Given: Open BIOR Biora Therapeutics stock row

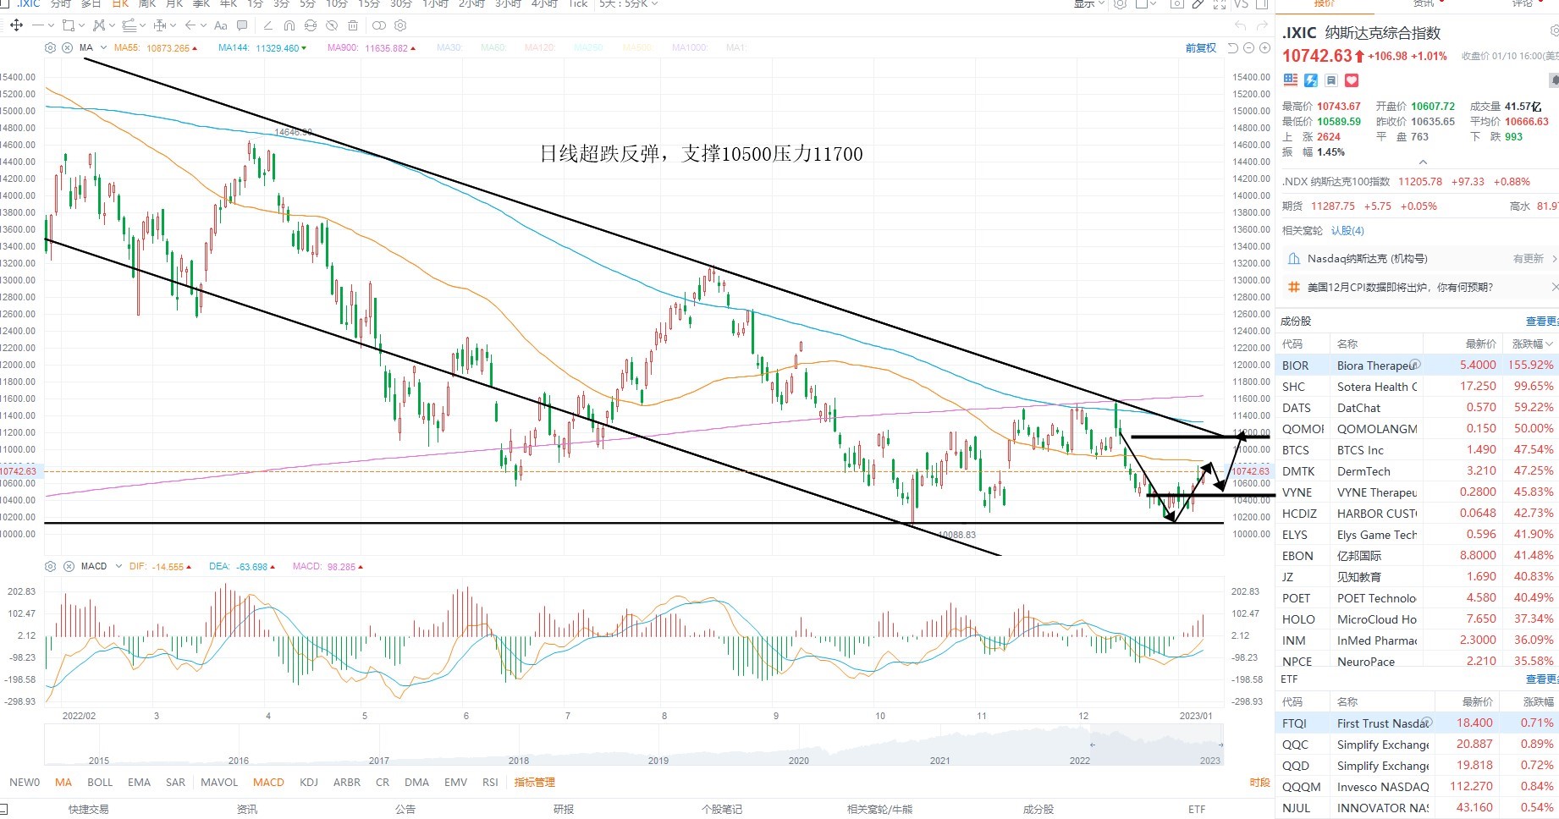Looking at the screenshot, I should [1417, 366].
